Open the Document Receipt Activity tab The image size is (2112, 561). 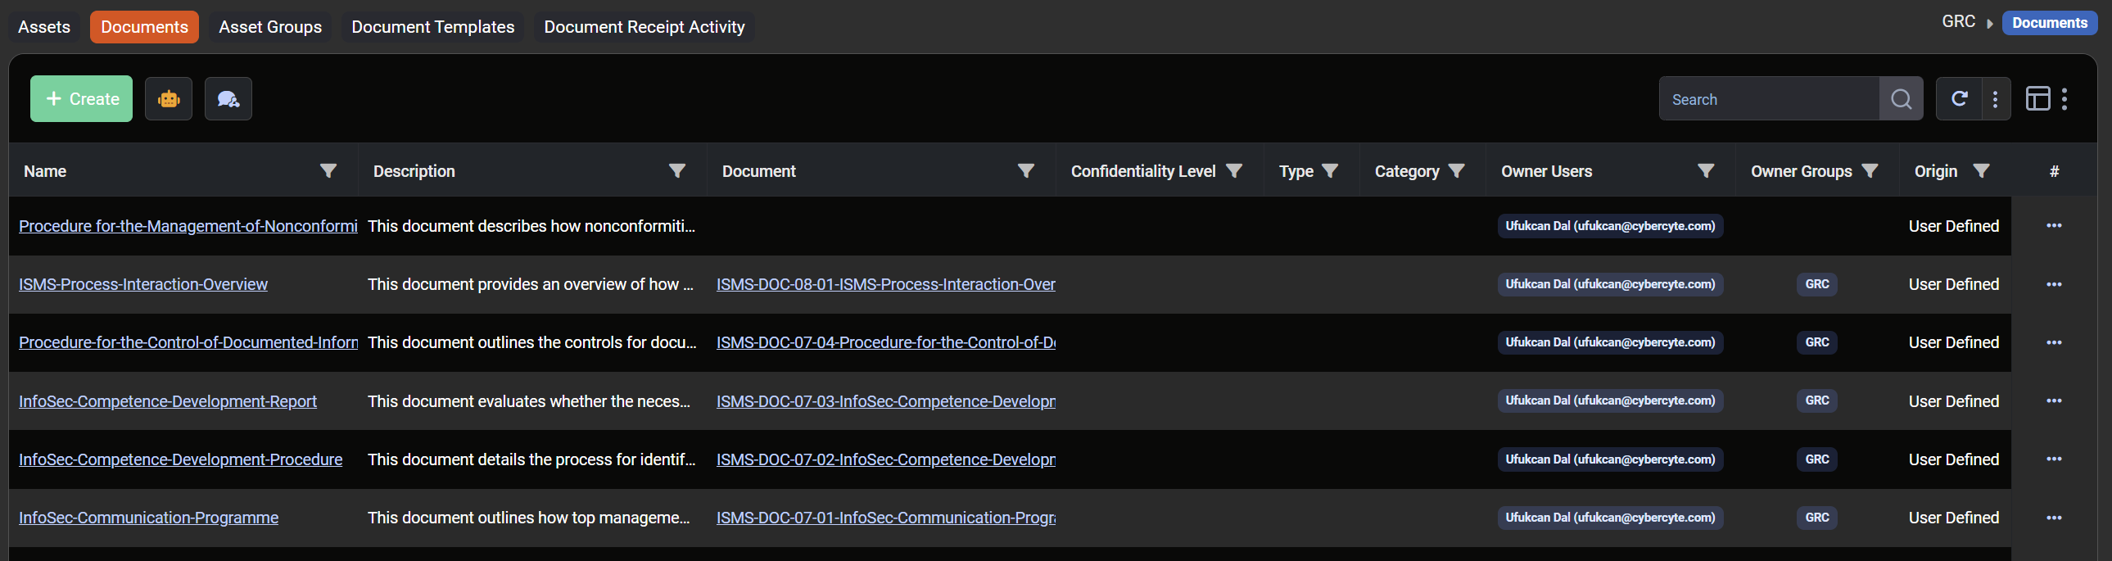click(644, 27)
